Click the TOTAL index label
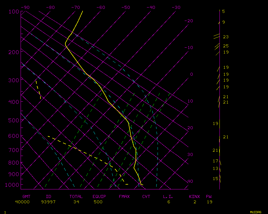Viewport: 268px width, 214px height. 76,197
